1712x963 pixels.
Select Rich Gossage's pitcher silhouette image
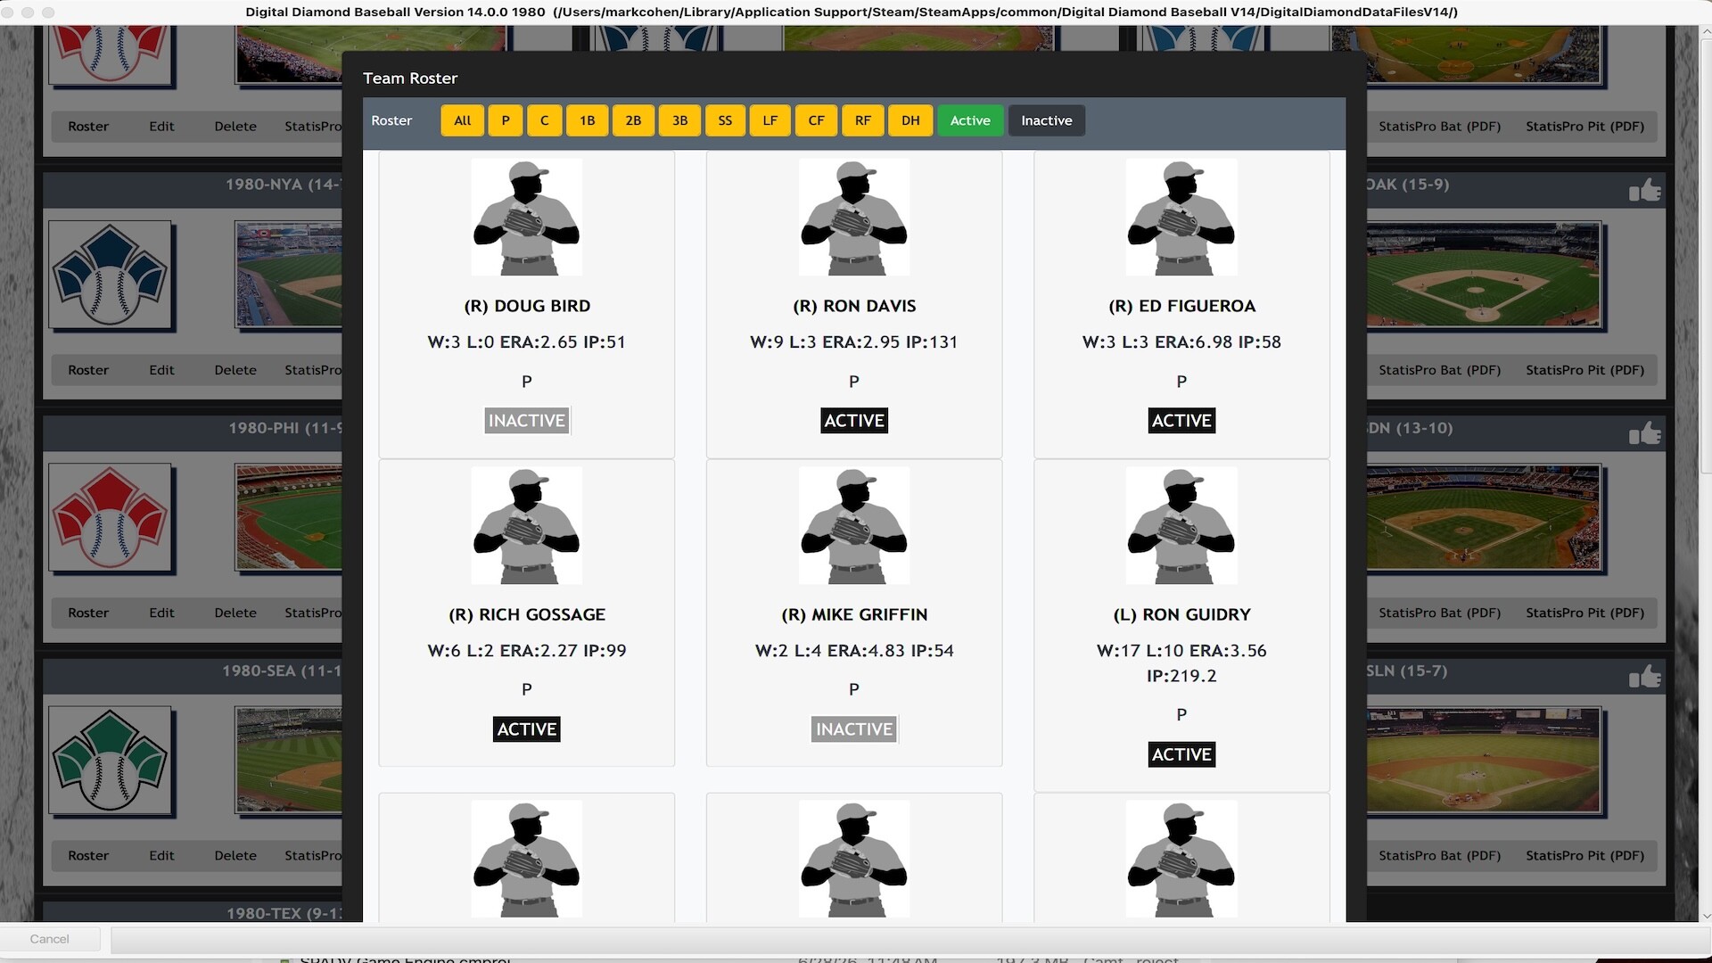pos(527,525)
